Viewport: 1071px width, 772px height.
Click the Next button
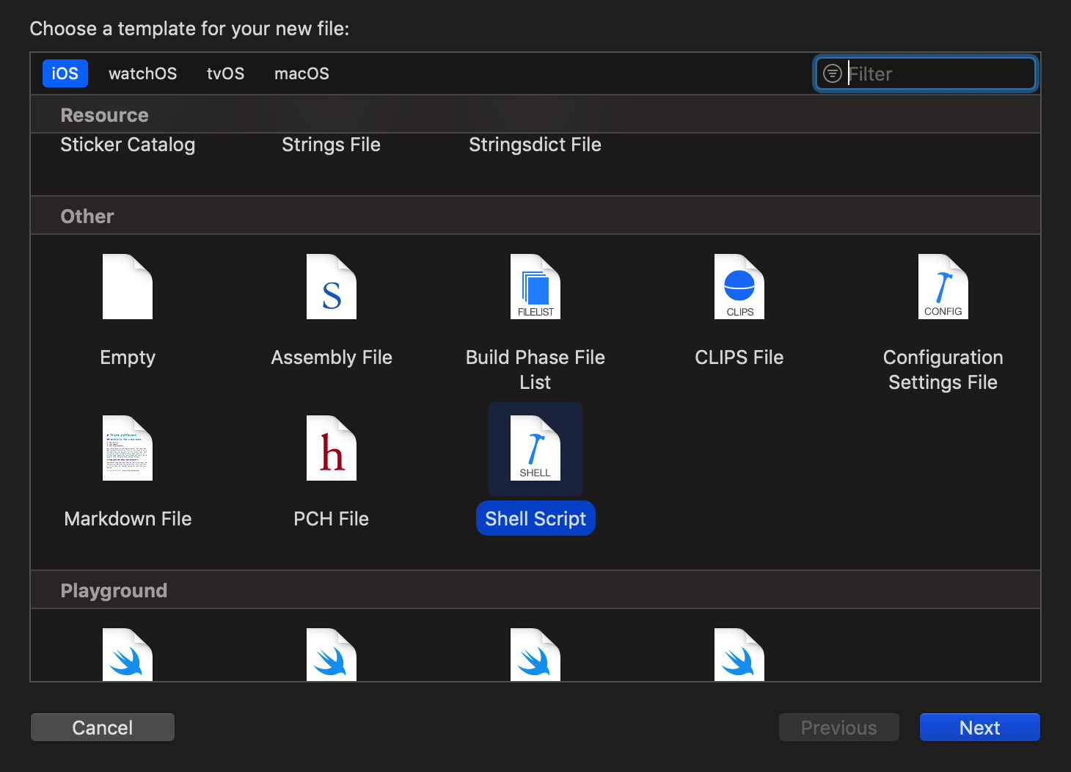click(980, 727)
